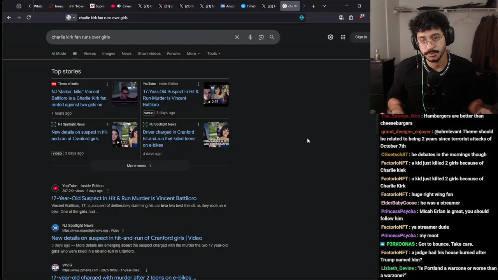Open options for NJ Spotlight 'New details' story
Image resolution: width=498 pixels, height=280 pixels.
pos(107,124)
